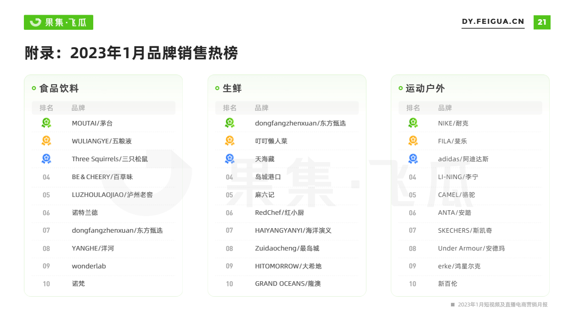Click 诺梵 brand row
The width and height of the screenshot is (574, 322).
click(x=104, y=284)
